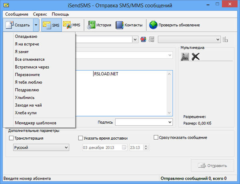Open the date picker calendar button
Screen dimensions: 240x184
[124, 147]
